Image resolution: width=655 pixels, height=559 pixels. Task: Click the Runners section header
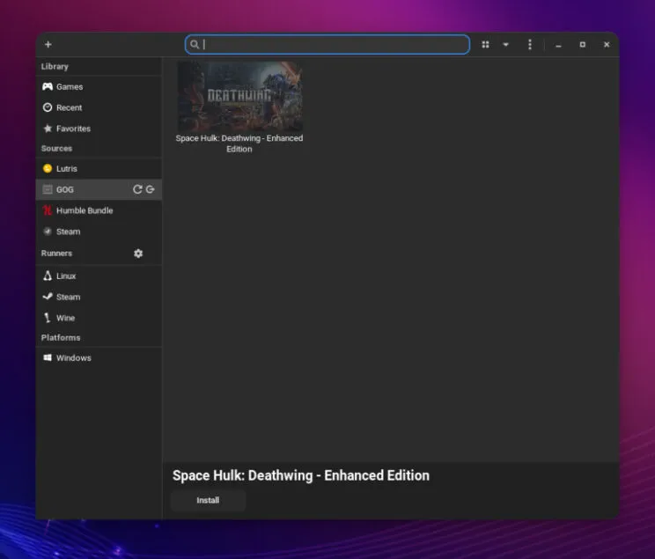[x=56, y=254]
